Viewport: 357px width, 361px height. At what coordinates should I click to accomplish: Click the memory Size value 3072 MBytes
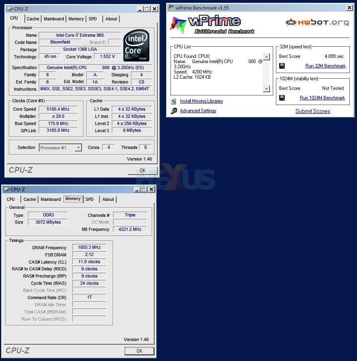tap(48, 222)
